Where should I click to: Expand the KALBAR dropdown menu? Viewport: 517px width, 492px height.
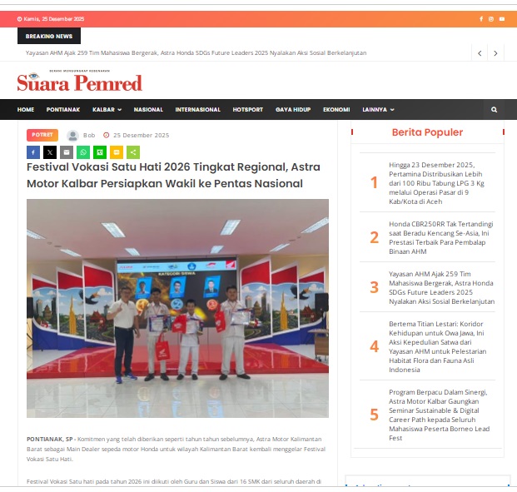tap(107, 110)
